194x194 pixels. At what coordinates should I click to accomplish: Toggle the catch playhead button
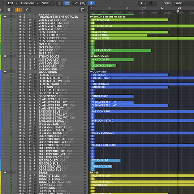91,3
